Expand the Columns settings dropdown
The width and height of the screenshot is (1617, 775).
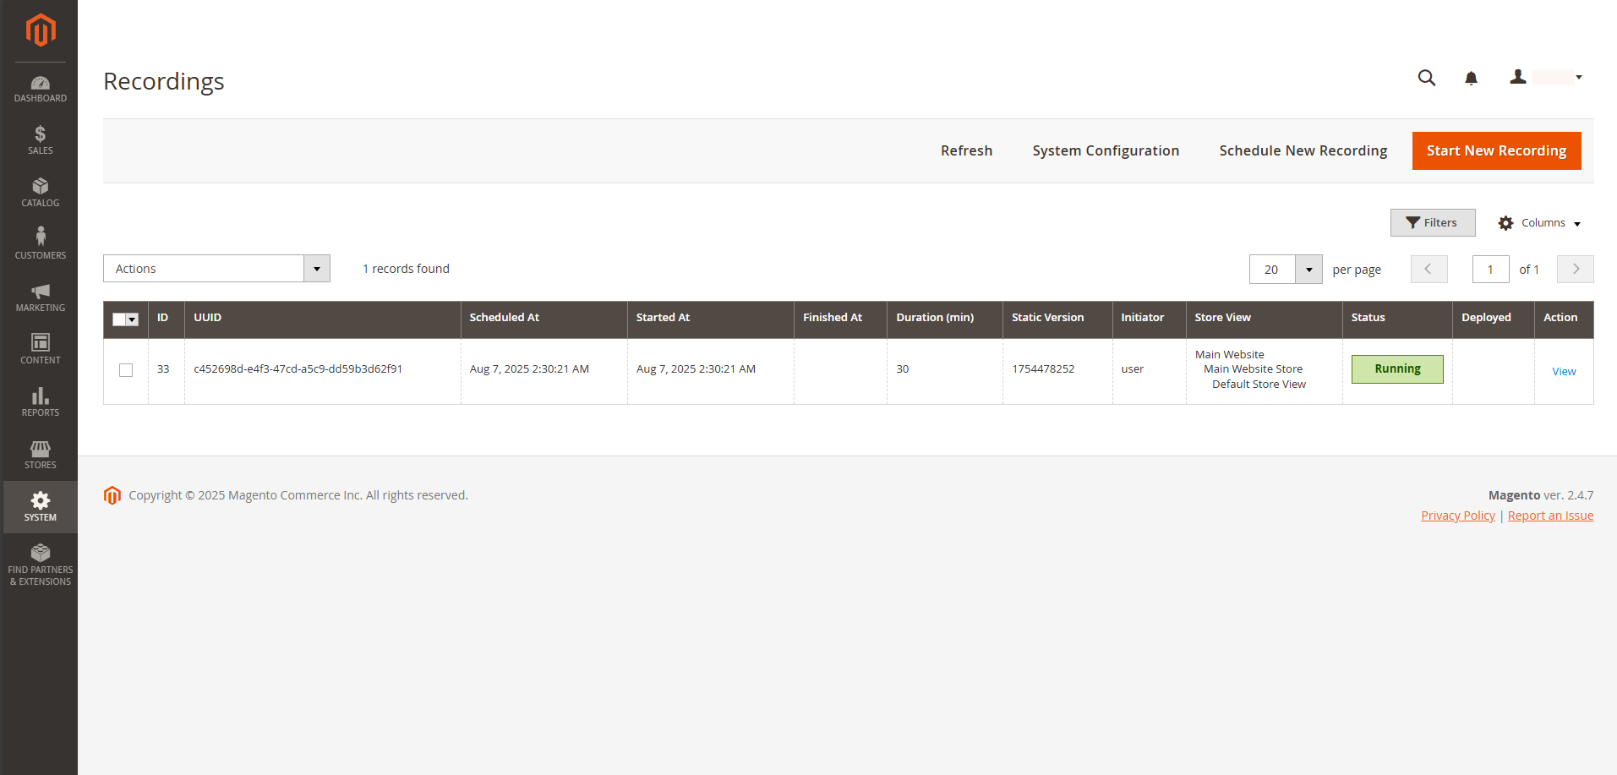pyautogui.click(x=1539, y=223)
